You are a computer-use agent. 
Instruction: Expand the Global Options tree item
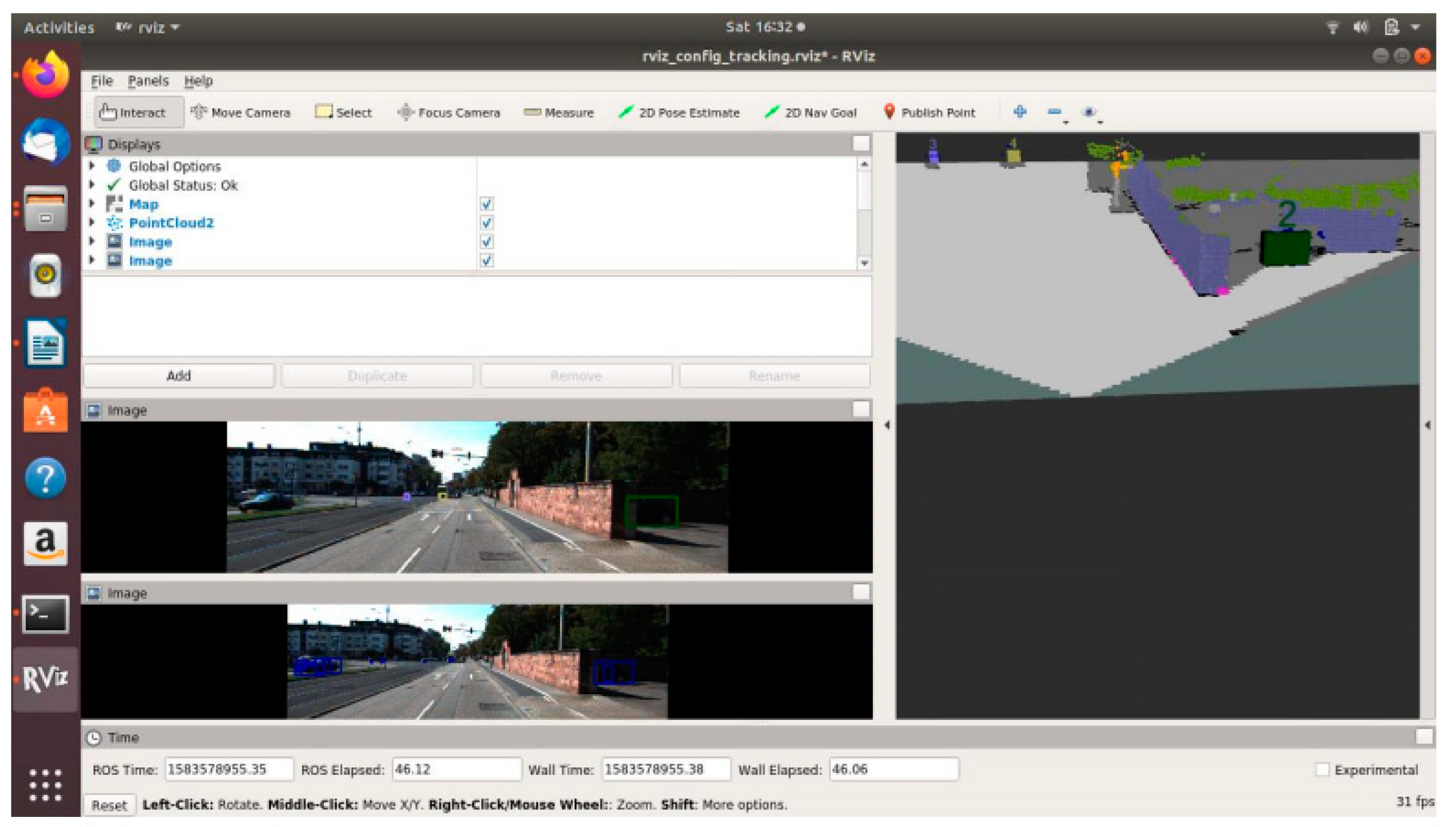[x=92, y=166]
